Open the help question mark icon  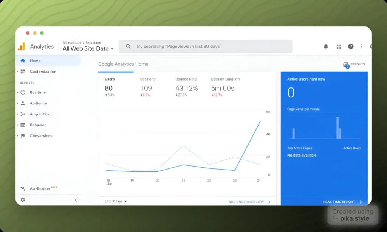(351, 47)
